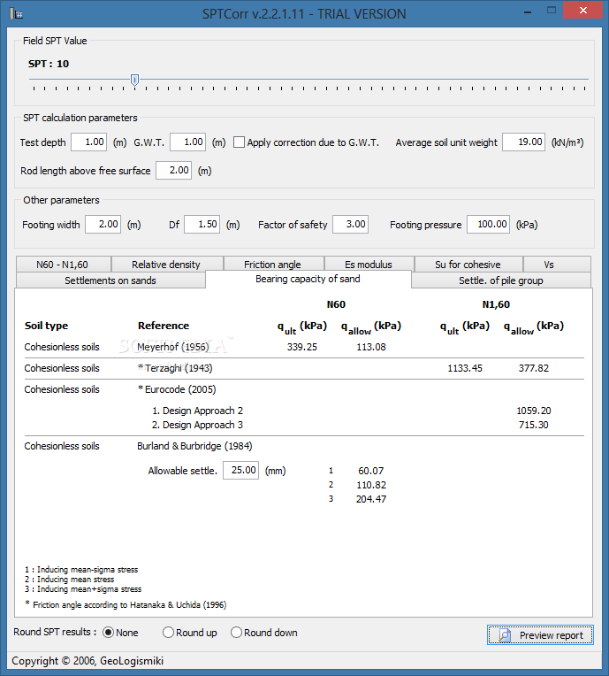Click the Factor of safety field
The height and width of the screenshot is (676, 609).
tap(351, 224)
